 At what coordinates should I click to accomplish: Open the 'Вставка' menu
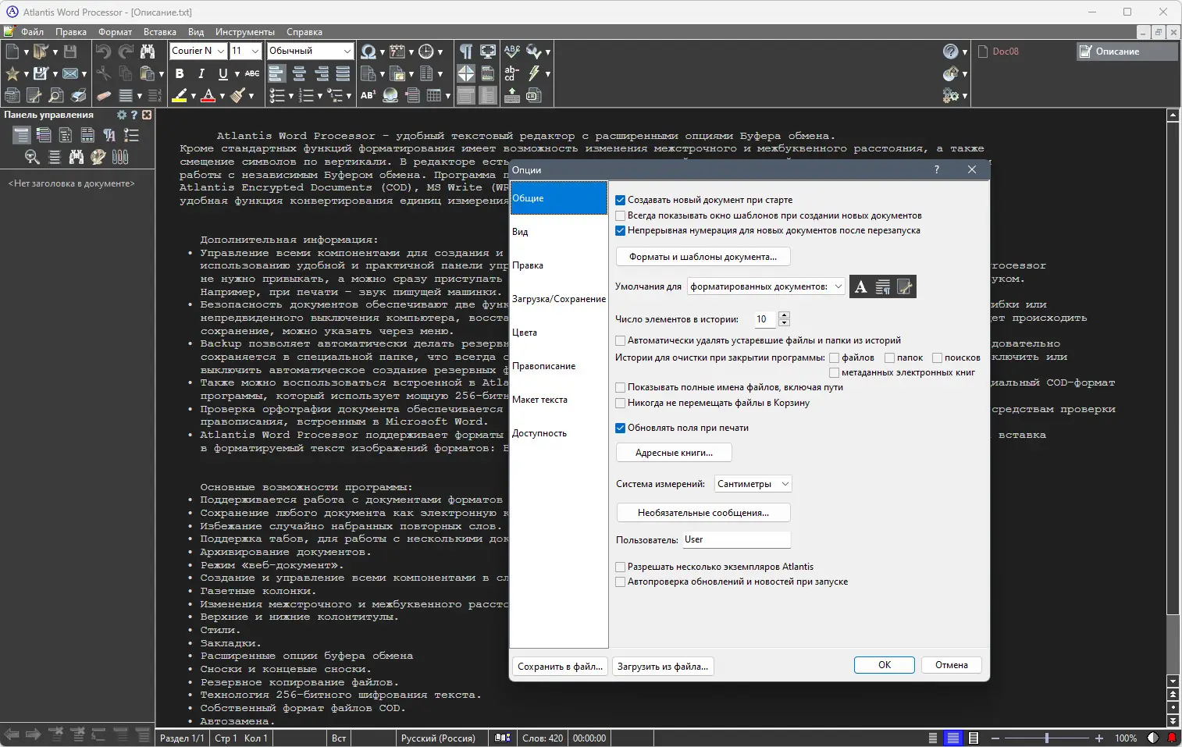pos(159,32)
